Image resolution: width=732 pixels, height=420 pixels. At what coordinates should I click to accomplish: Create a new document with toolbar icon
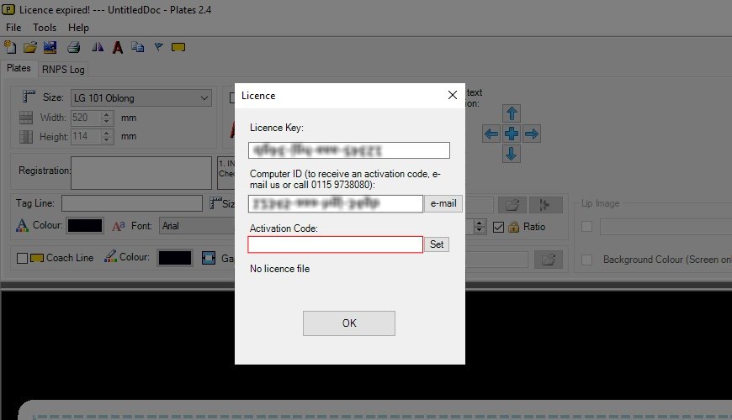coord(10,47)
